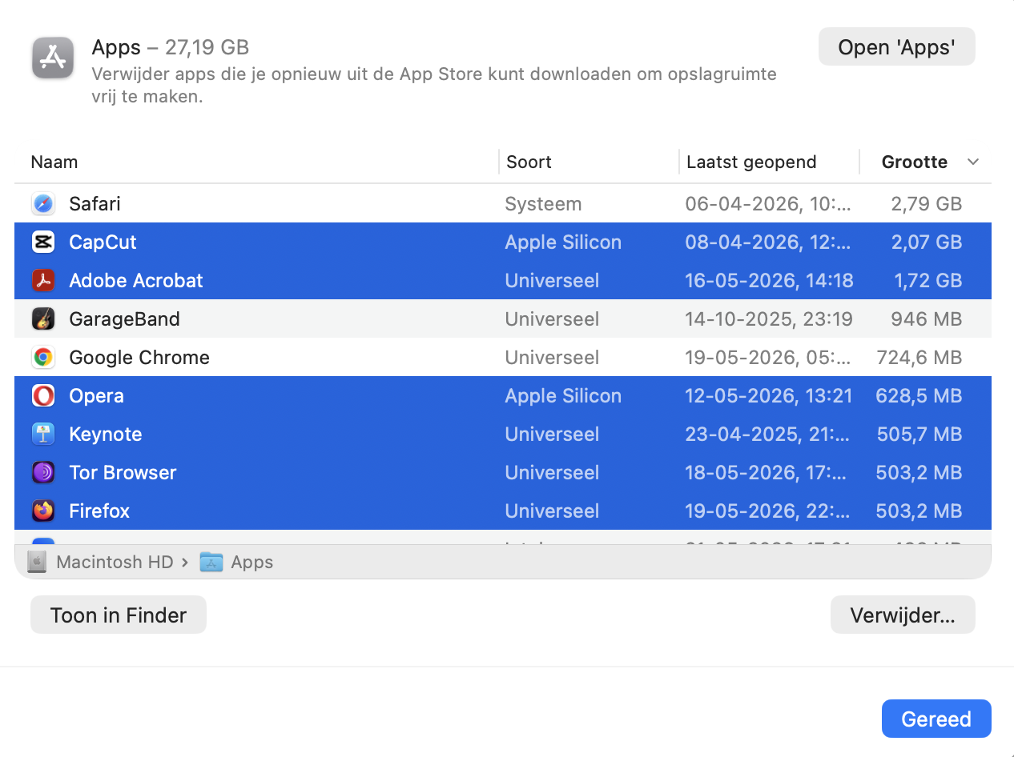Viewport: 1014px width, 757px height.
Task: Click the GarageBand guitar icon
Action: (x=43, y=318)
